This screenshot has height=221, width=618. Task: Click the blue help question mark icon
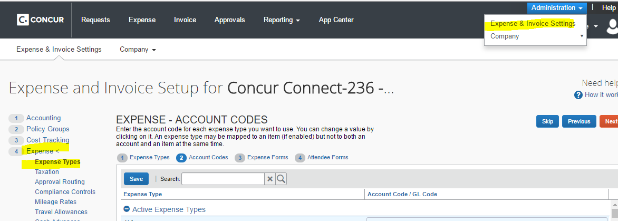coord(578,95)
